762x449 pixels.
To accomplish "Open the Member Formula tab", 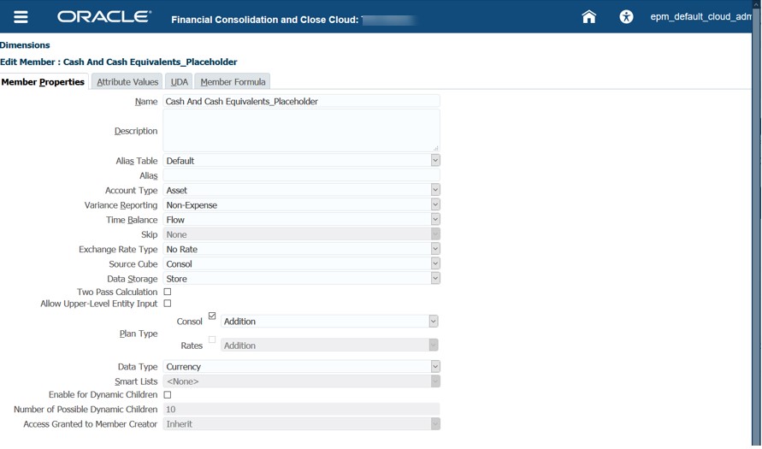I will pos(233,82).
